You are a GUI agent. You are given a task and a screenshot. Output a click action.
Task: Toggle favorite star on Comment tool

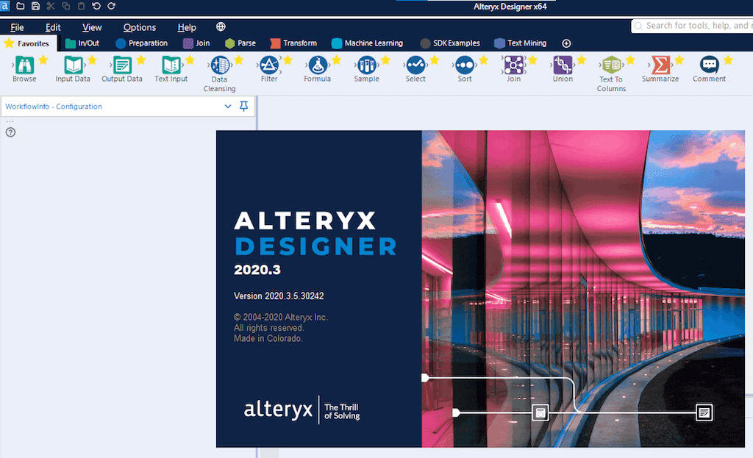pyautogui.click(x=728, y=60)
